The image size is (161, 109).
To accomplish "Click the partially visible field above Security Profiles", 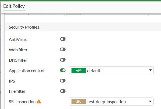I will click(106, 14).
